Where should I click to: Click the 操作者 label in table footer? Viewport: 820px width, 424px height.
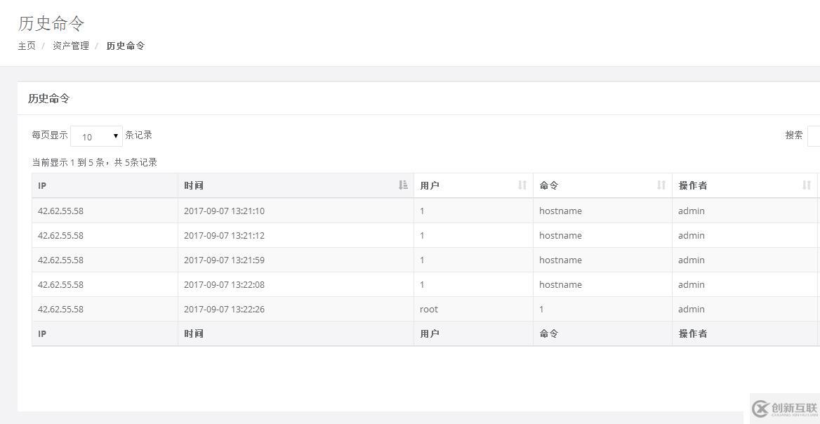click(693, 333)
